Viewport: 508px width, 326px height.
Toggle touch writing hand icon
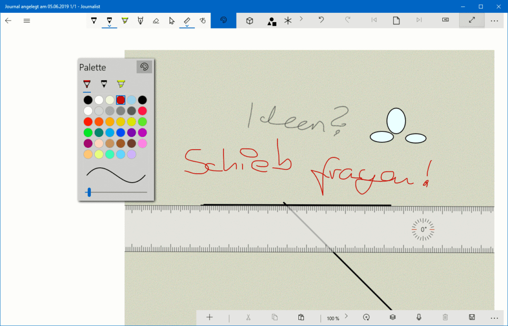[203, 21]
